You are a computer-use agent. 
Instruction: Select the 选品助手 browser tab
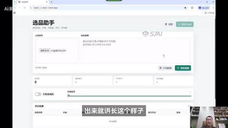click(x=33, y=2)
